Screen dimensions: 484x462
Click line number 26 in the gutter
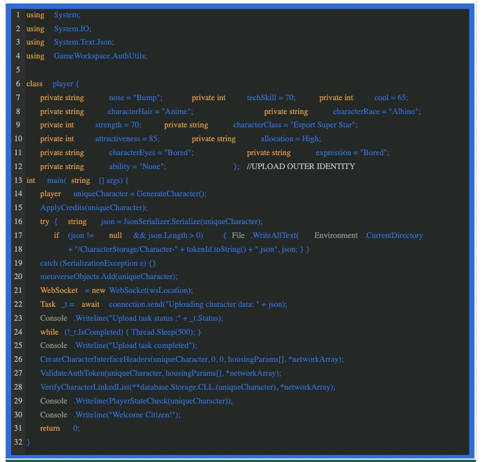(18, 359)
